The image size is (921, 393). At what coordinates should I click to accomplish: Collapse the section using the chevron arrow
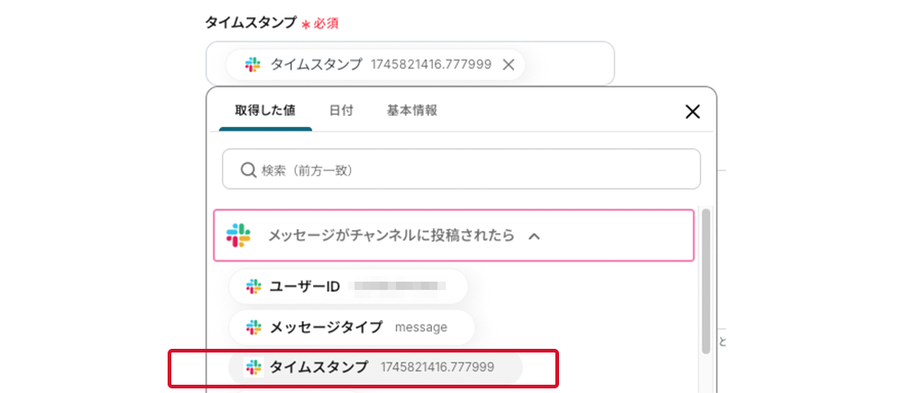(533, 237)
